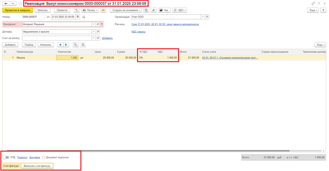Move row up with up arrow
Image resolution: width=329 pixels, height=171 pixels.
60,45
